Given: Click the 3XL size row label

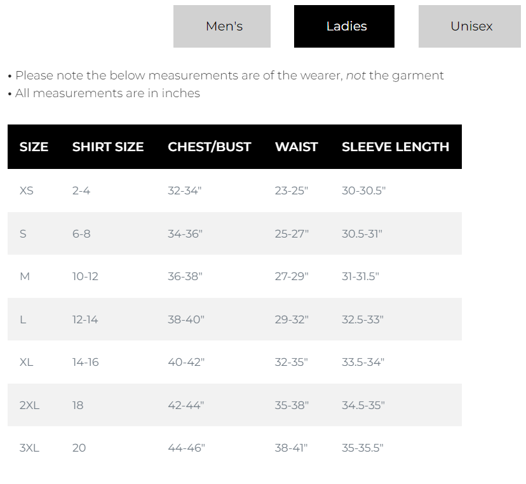Looking at the screenshot, I should click(29, 448).
